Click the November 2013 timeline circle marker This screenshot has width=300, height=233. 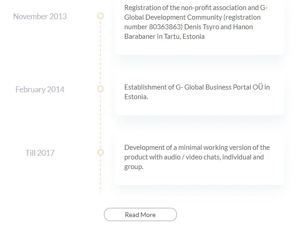point(100,16)
